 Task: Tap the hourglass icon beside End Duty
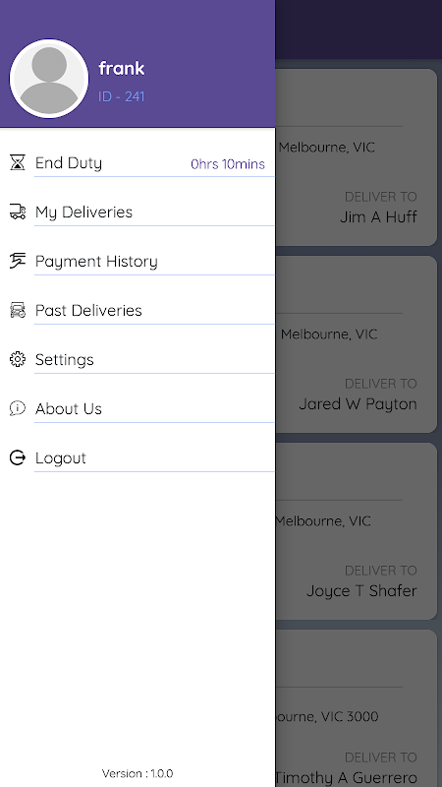click(x=18, y=162)
